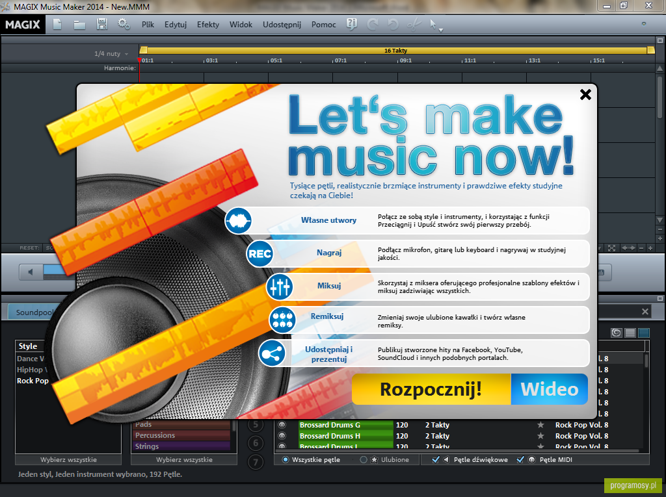Select the Brossard Drums G loop
Screen dimensions: 666x497
pyautogui.click(x=345, y=425)
